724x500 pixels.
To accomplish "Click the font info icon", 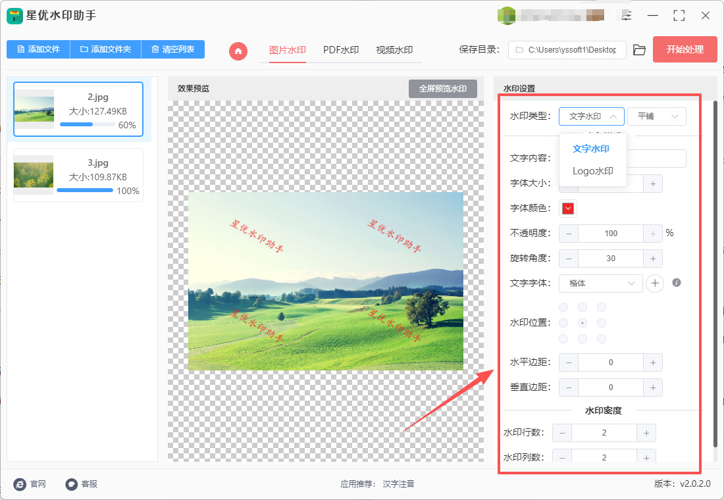I will (x=677, y=282).
